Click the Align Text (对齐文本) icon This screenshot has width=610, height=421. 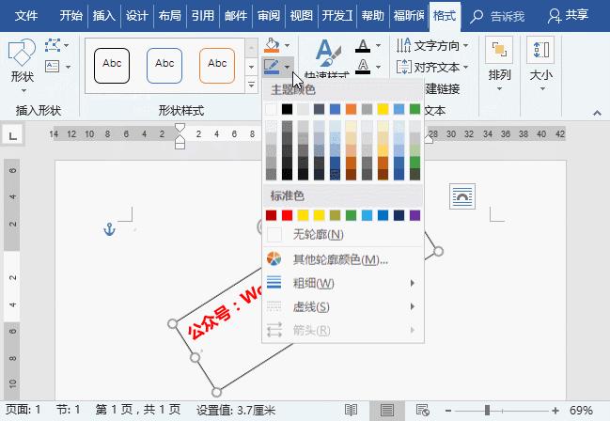403,67
